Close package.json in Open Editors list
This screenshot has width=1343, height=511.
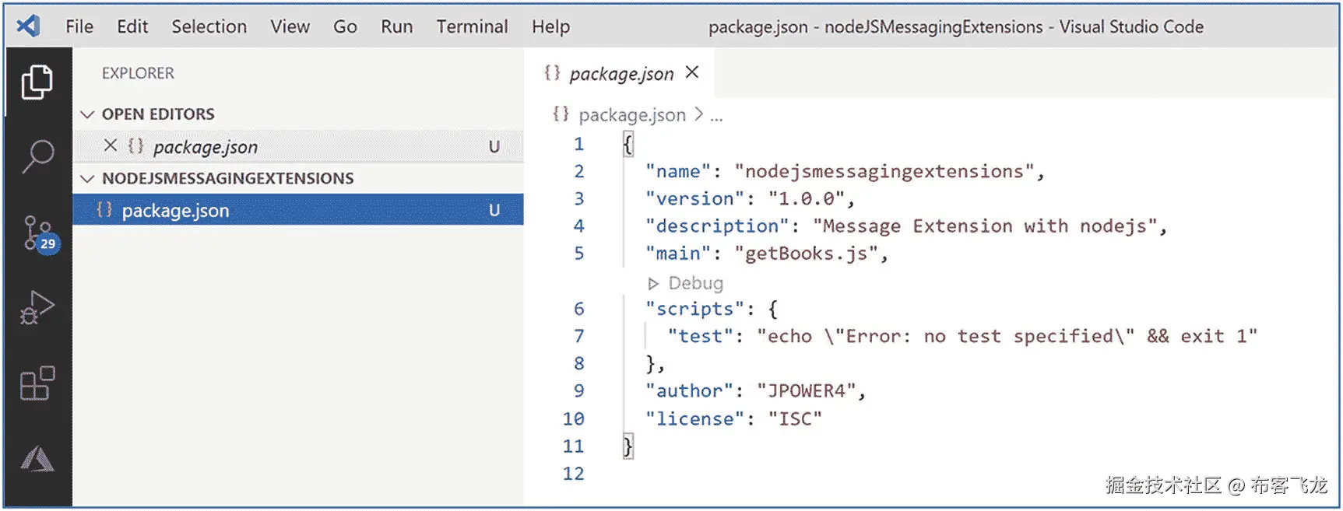(x=111, y=145)
